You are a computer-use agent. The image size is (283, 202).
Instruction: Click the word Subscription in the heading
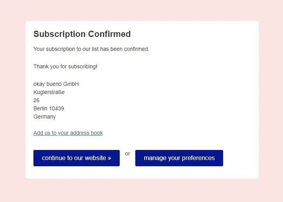[59, 34]
